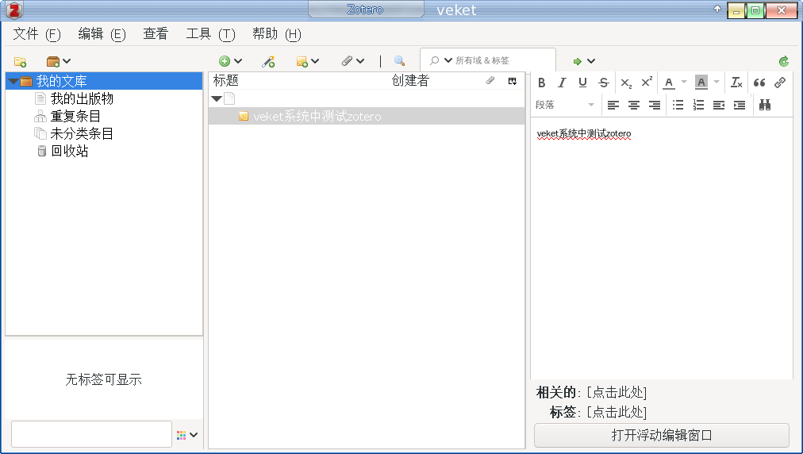This screenshot has height=454, width=803.
Task: Select note veket系统中测试zotero in list
Action: point(367,117)
